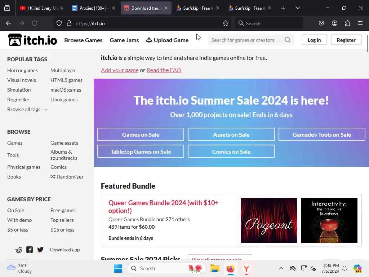Open the browser Extensions icon

347,23
